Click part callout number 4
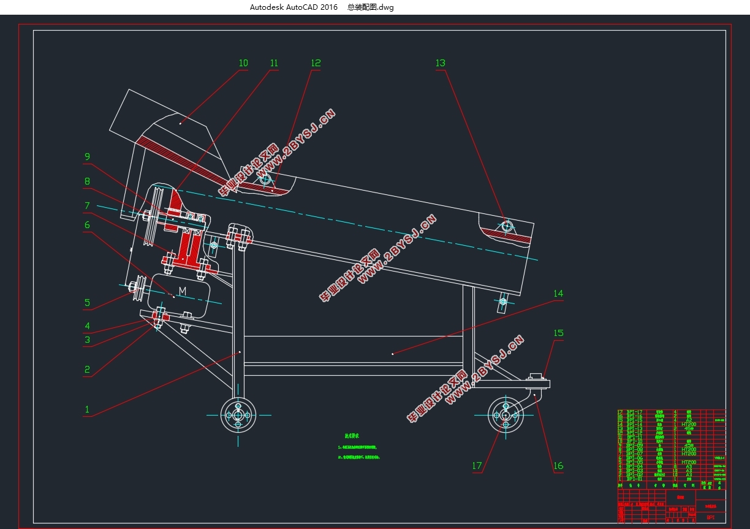The width and height of the screenshot is (750, 529). [x=87, y=326]
